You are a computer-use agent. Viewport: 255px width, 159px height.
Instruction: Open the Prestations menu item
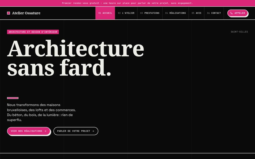pos(150,13)
